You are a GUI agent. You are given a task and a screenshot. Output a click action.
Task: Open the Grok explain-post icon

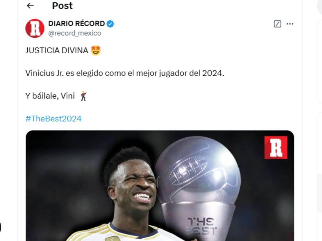(278, 24)
